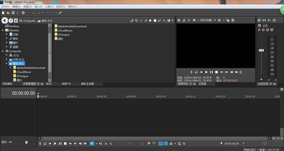Expand the 音乐 library node

click(7, 38)
